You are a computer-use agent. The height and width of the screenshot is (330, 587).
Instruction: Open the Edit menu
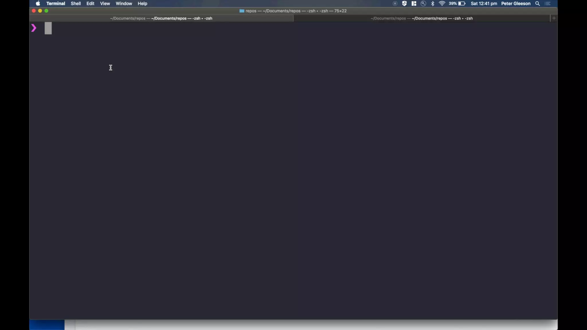[90, 3]
